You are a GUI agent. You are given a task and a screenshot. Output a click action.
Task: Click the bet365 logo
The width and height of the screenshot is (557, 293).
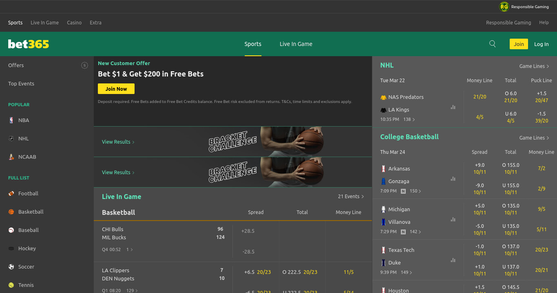pos(29,44)
